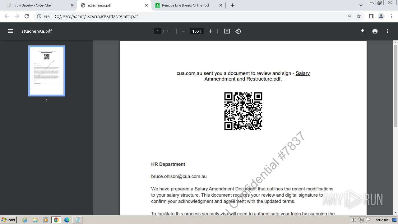Open the media player taskbar icon
398x224 pixels.
[x=46, y=220]
